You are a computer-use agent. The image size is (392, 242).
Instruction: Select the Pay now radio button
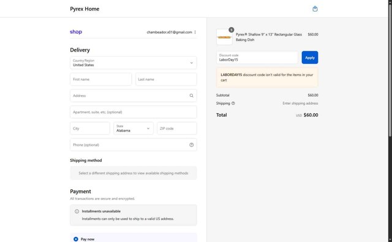point(76,239)
